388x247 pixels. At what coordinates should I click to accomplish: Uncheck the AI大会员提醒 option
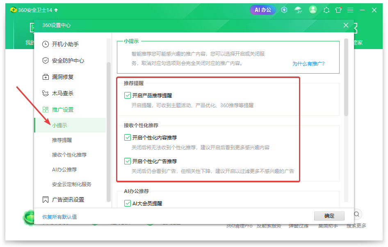(x=128, y=204)
